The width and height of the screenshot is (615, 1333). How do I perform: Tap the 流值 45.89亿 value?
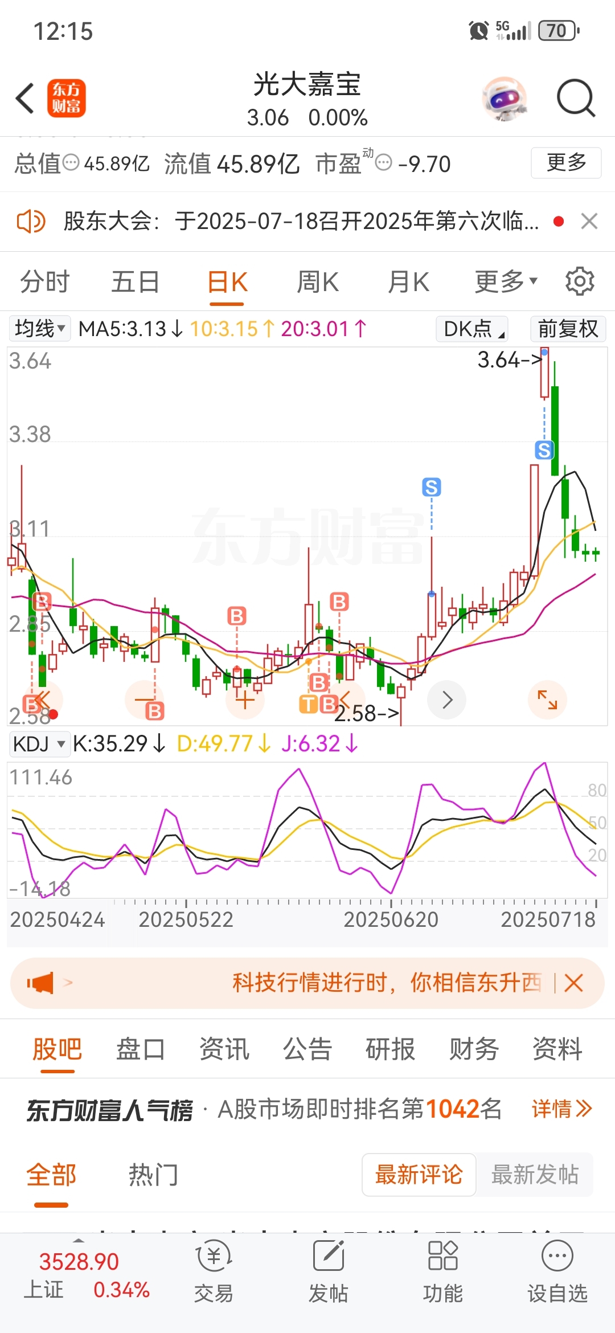(x=232, y=163)
